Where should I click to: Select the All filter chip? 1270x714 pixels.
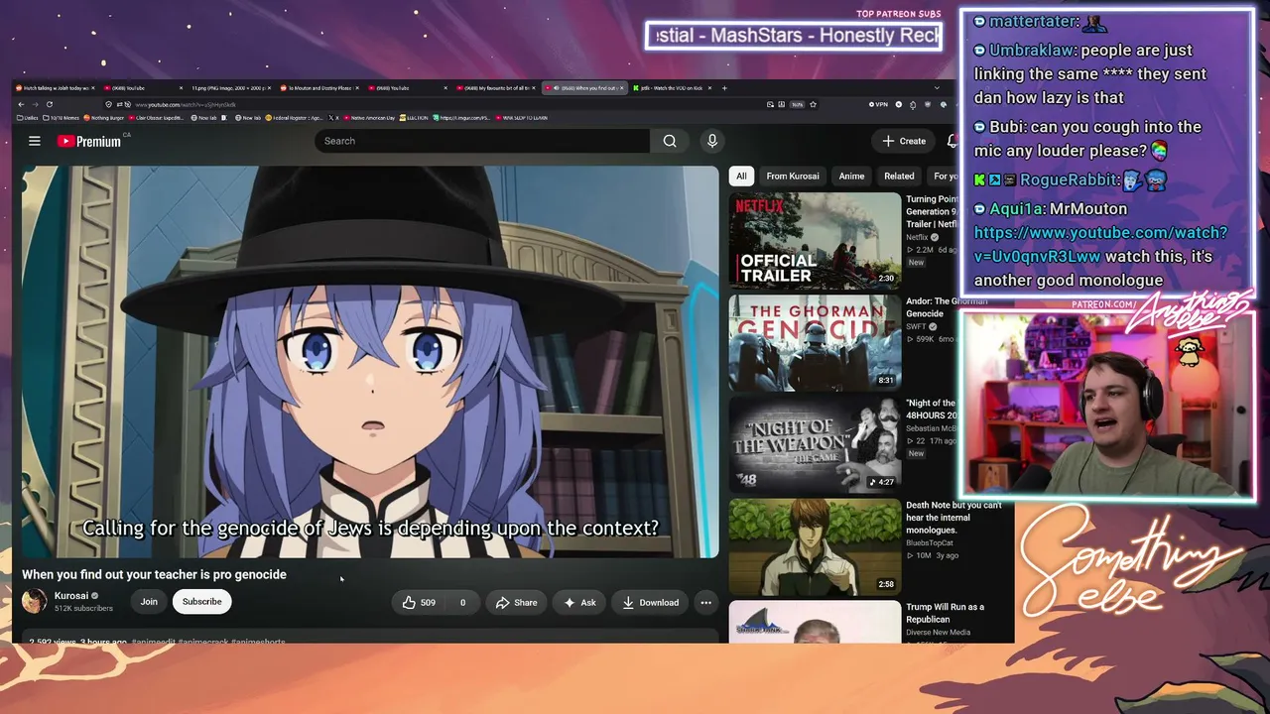click(x=741, y=177)
